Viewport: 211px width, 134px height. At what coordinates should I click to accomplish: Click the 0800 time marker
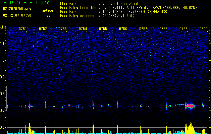tap(204, 29)
